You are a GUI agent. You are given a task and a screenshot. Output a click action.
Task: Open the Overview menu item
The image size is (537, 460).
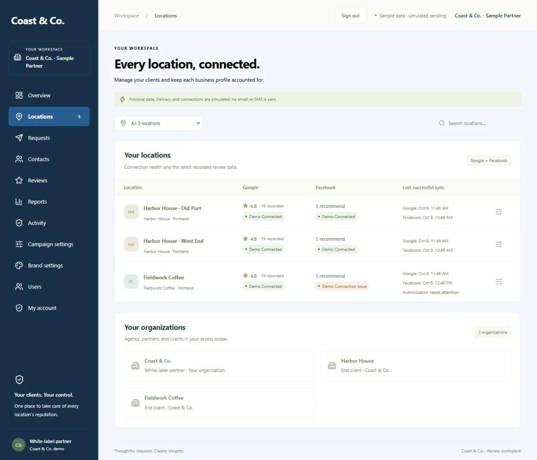coord(49,95)
